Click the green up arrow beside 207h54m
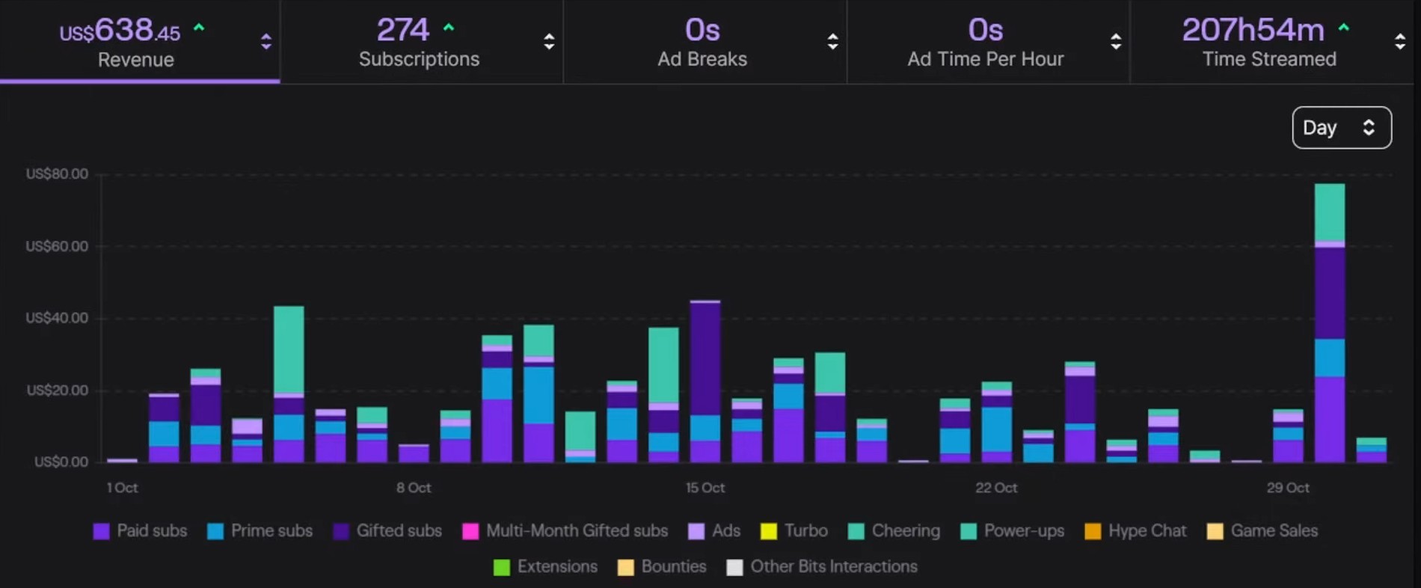Image resolution: width=1421 pixels, height=588 pixels. coord(1344,27)
